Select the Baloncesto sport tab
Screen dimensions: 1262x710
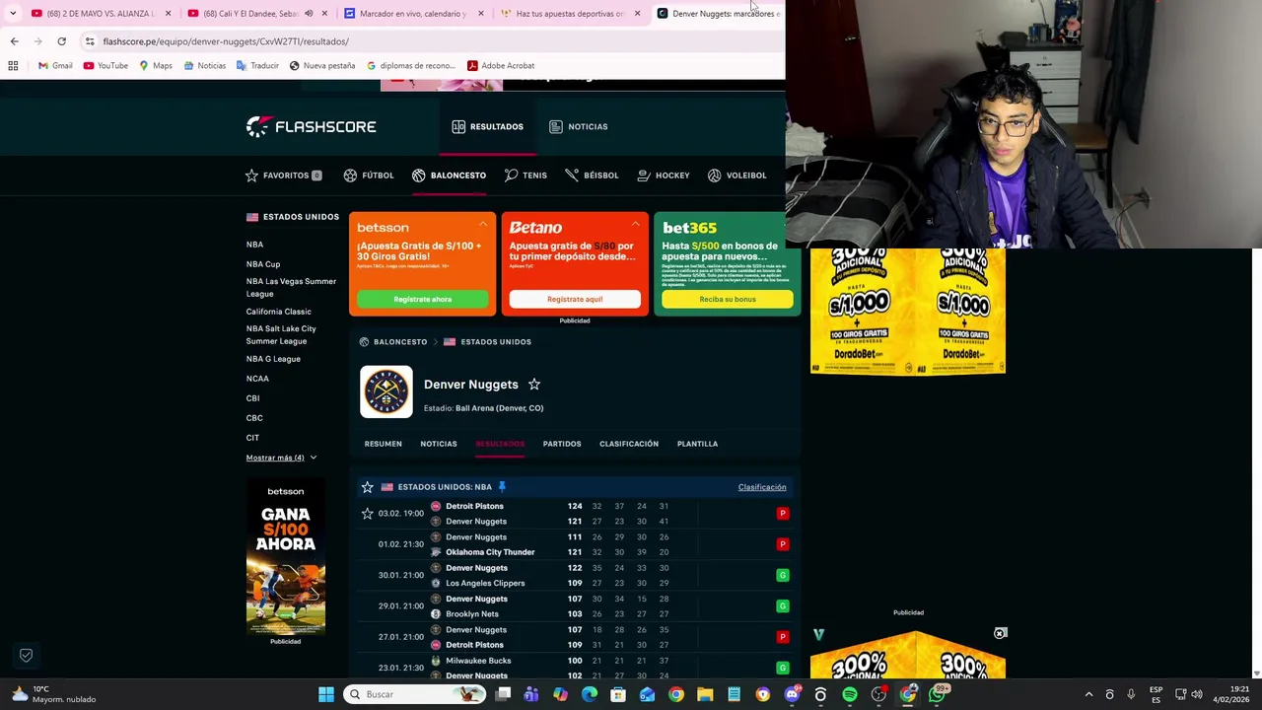pos(449,176)
